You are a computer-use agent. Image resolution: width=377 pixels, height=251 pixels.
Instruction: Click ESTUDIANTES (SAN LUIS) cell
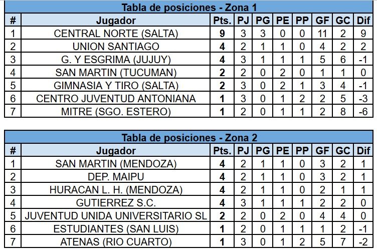pos(116,228)
